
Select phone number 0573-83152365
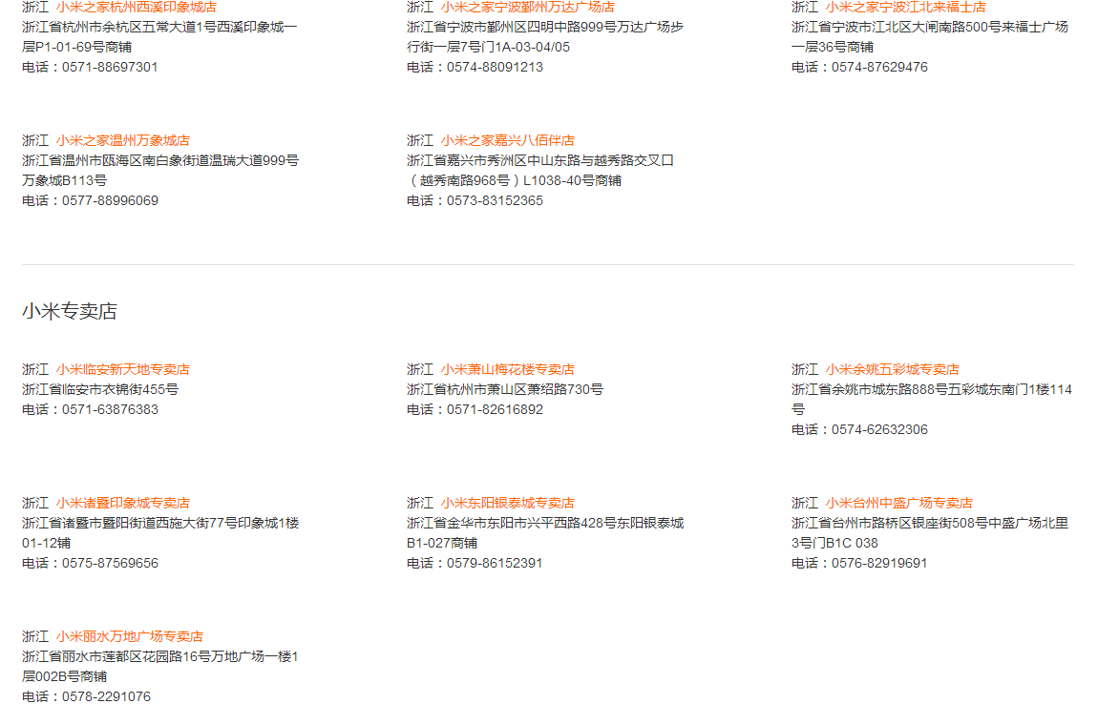click(496, 201)
